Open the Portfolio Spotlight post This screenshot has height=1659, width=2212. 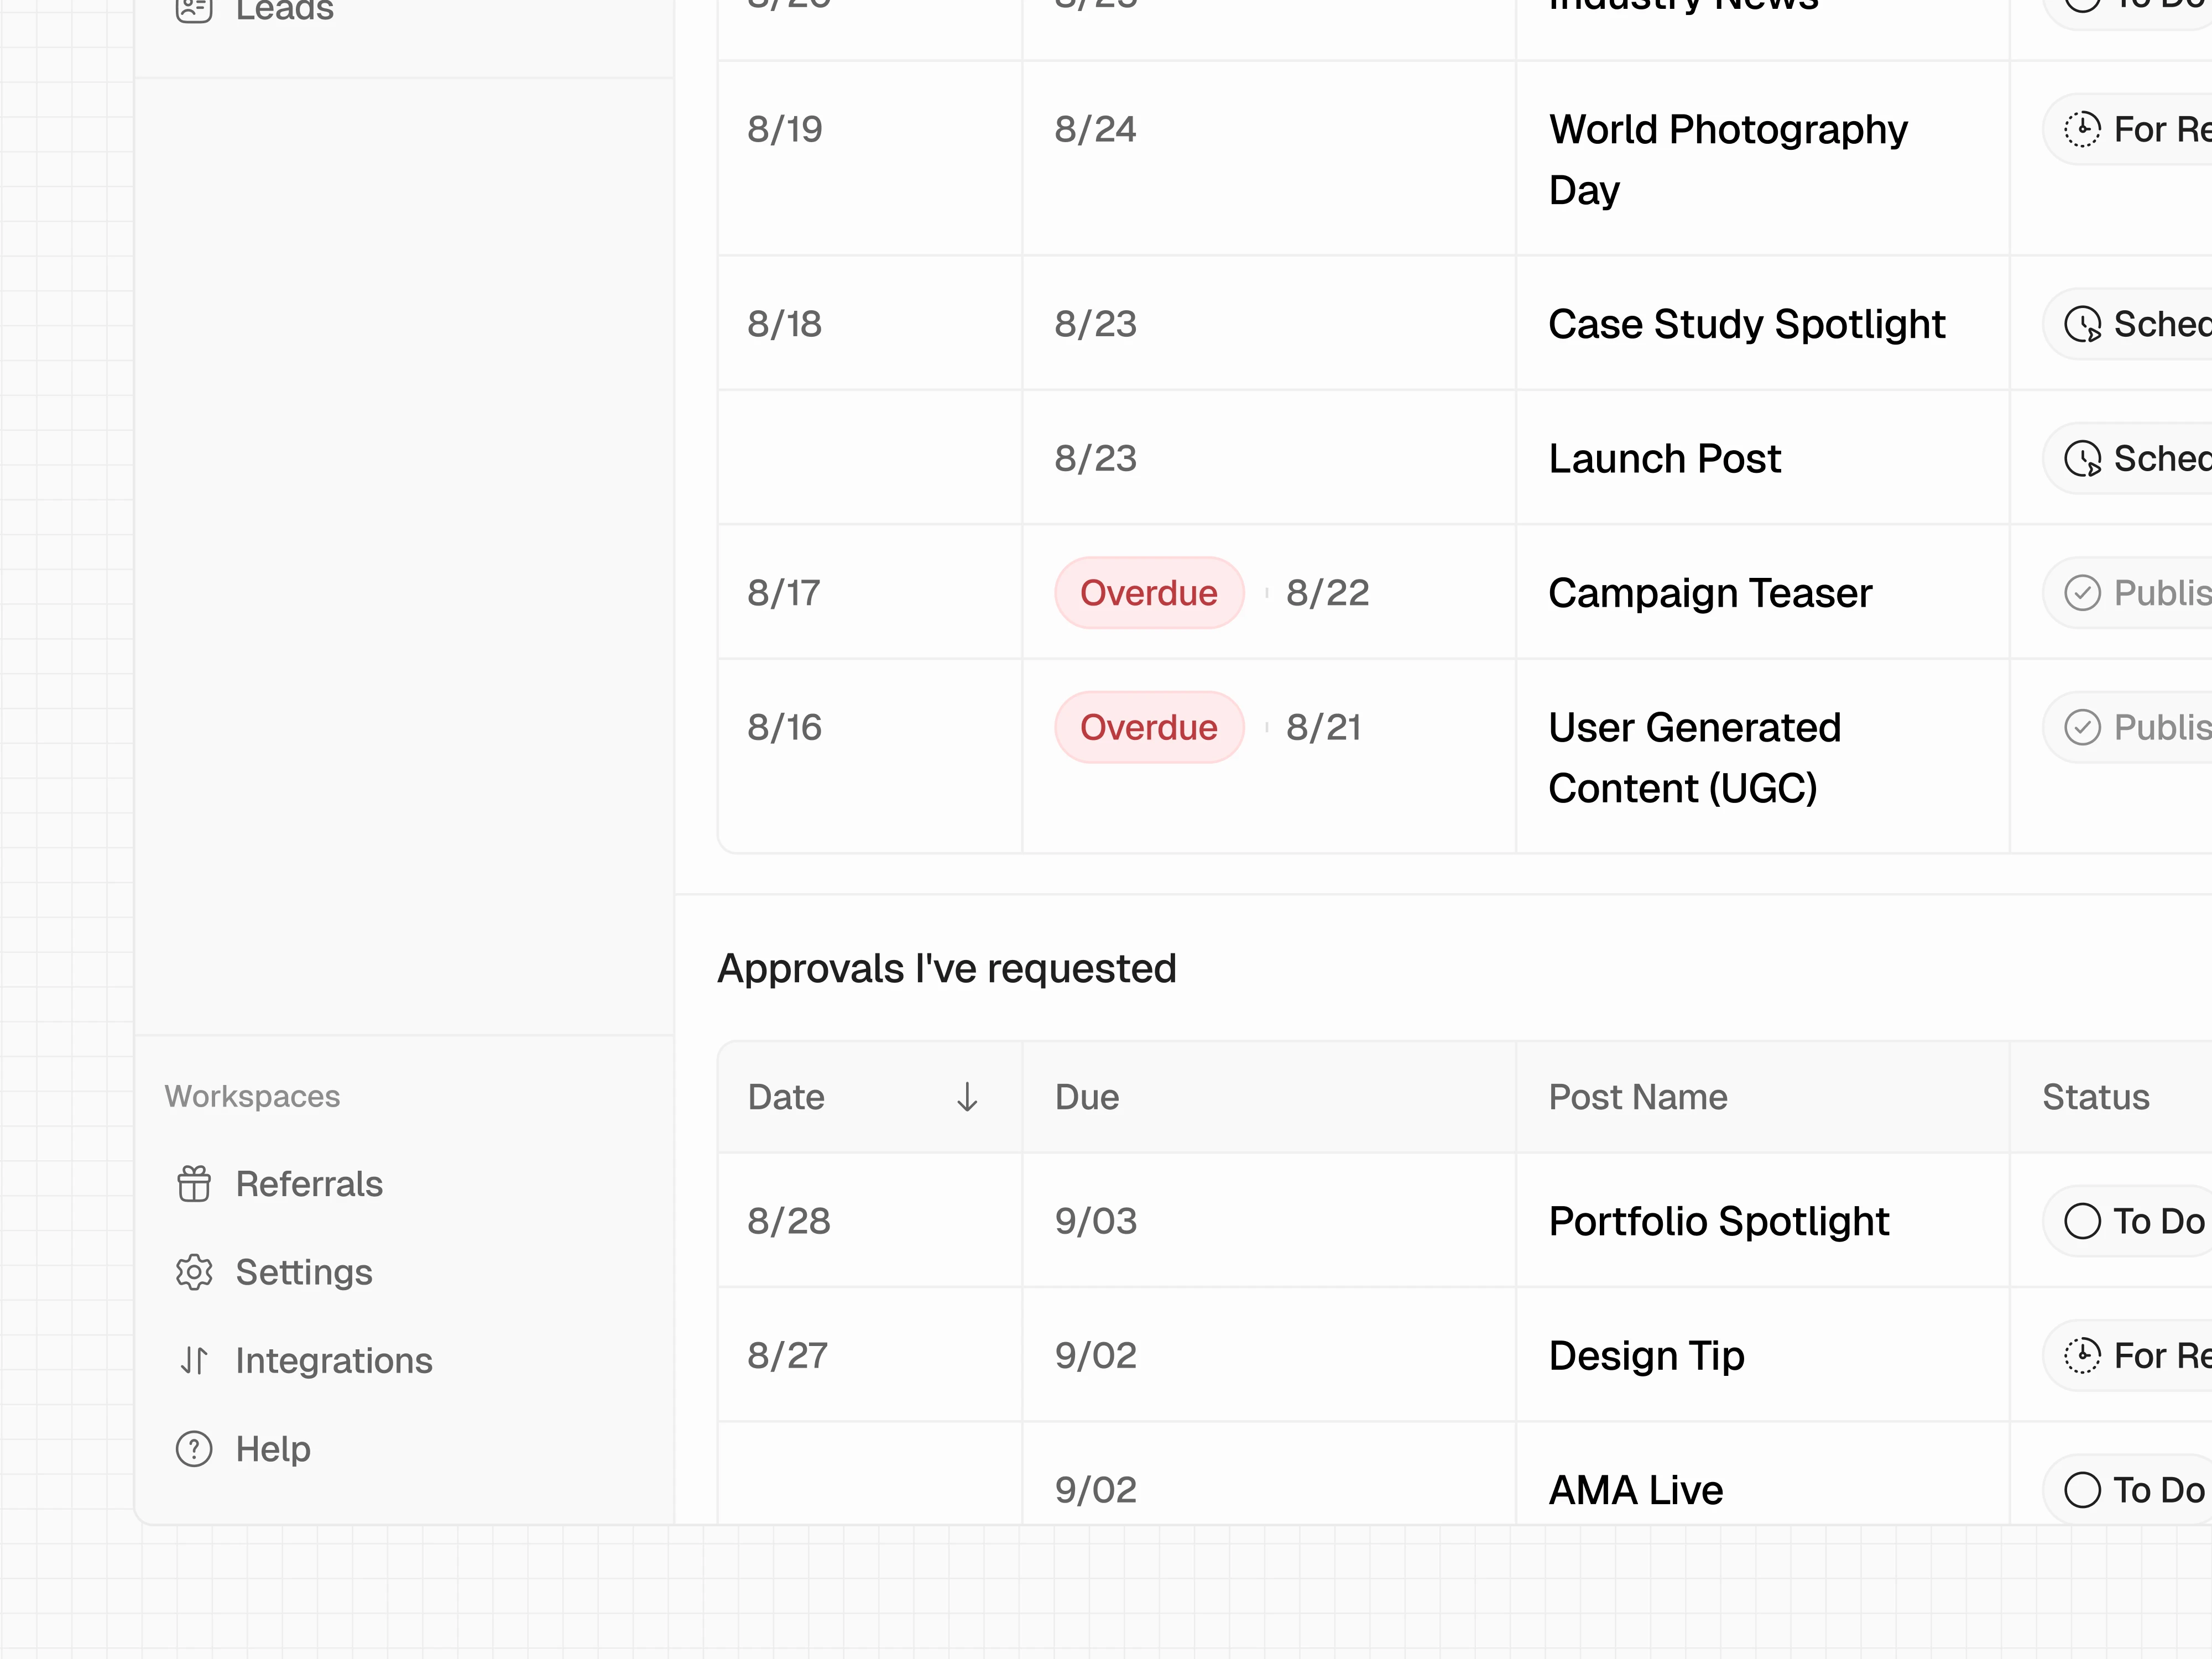tap(1719, 1221)
